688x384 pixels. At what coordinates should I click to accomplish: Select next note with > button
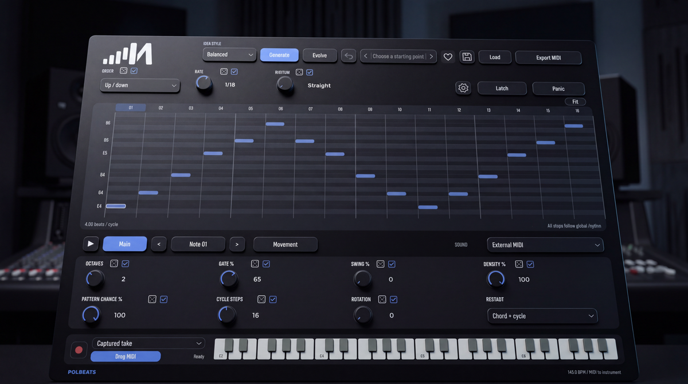[x=237, y=244]
